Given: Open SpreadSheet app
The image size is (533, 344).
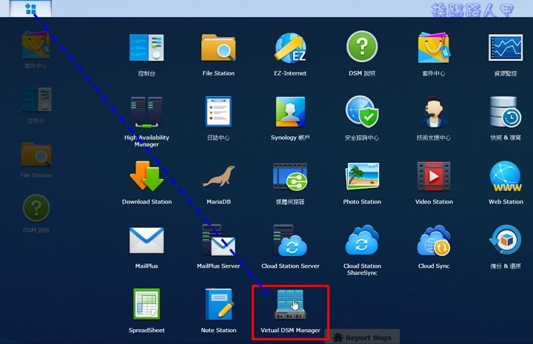Looking at the screenshot, I should coord(147,304).
